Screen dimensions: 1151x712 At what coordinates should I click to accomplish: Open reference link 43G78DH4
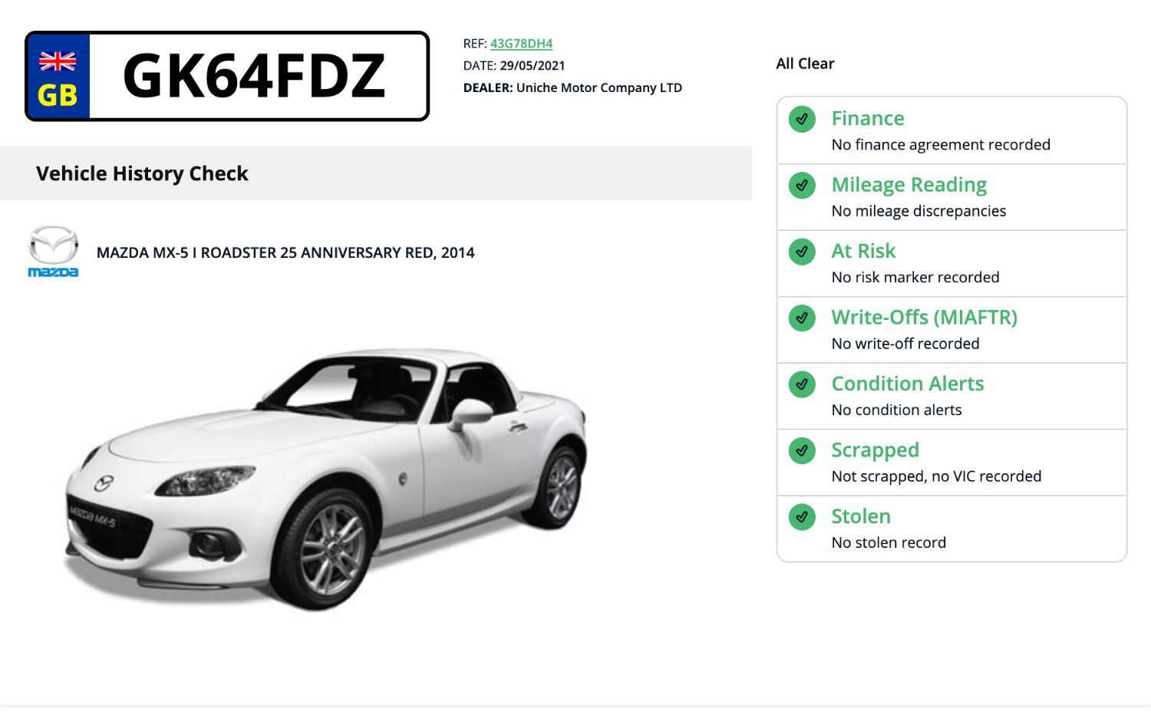point(521,44)
